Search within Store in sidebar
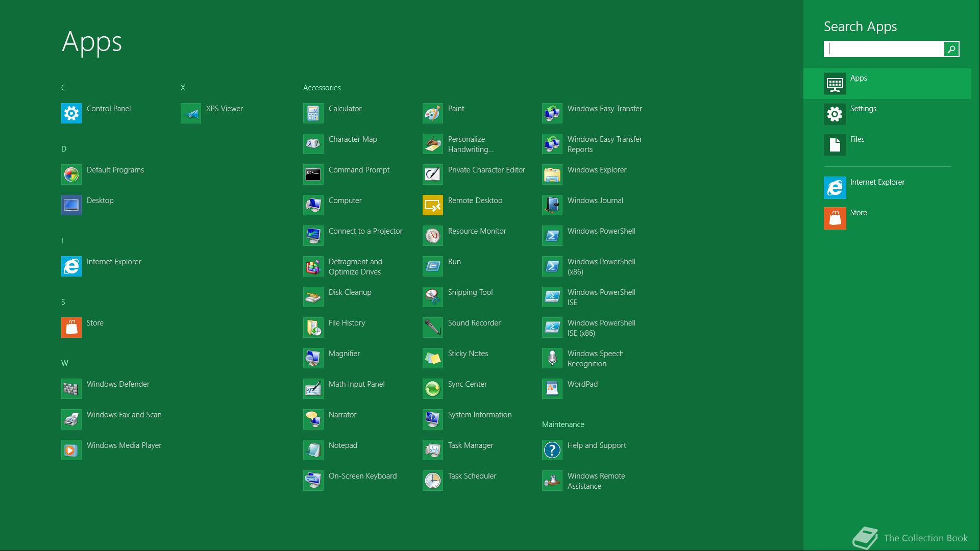This screenshot has width=980, height=551. pos(887,218)
